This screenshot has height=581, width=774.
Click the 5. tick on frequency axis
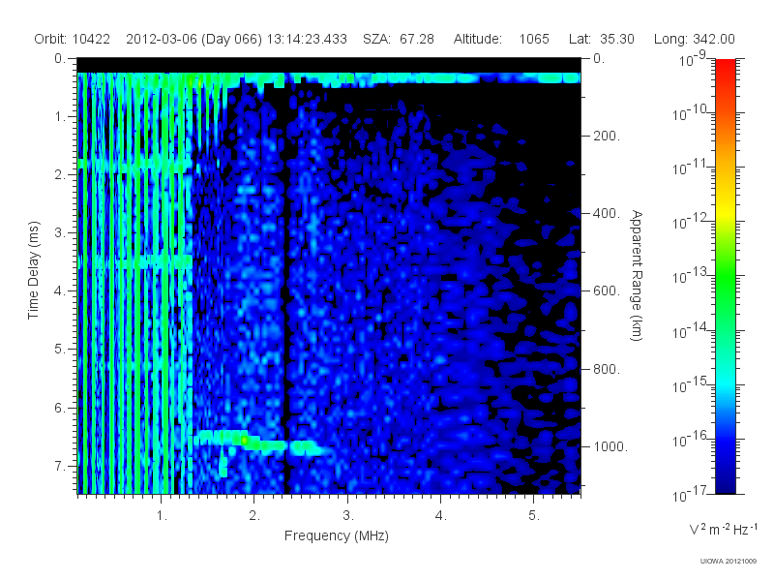pos(534,516)
